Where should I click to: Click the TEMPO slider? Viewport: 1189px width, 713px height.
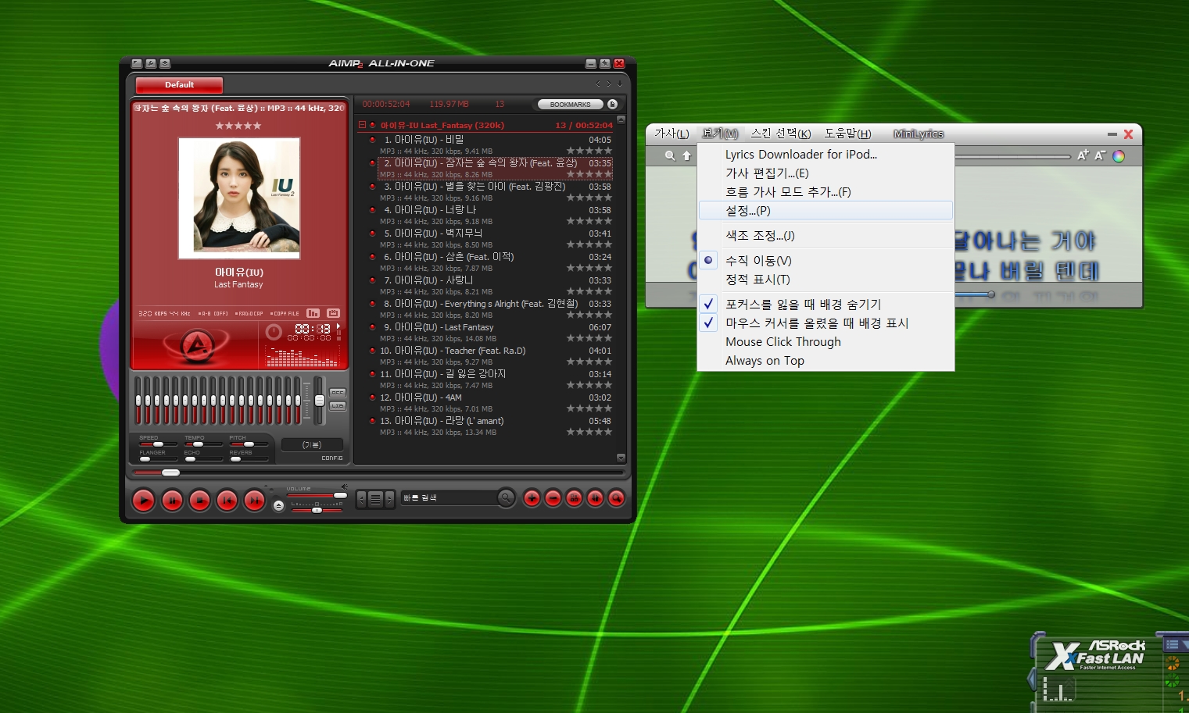point(203,444)
